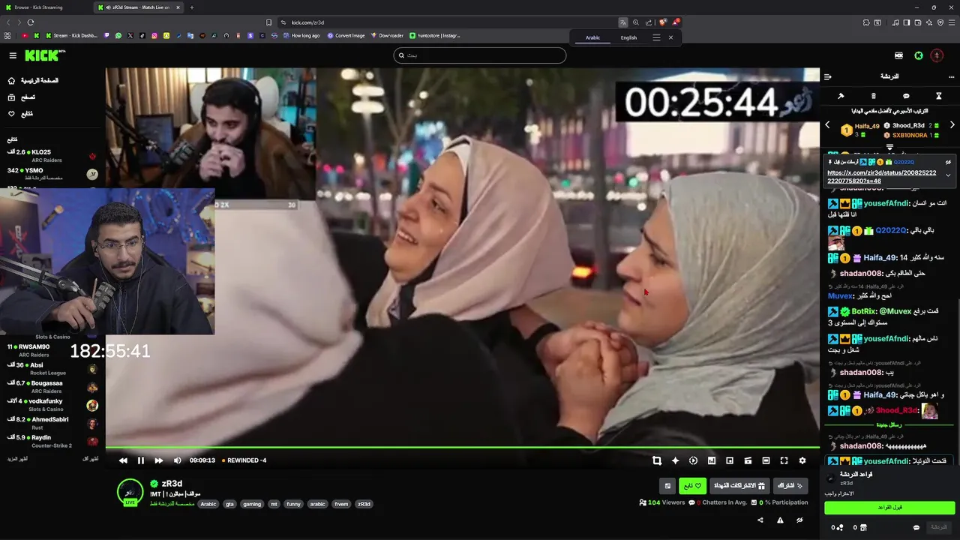Select the funny stream tag
This screenshot has height=540, width=960.
click(x=293, y=504)
